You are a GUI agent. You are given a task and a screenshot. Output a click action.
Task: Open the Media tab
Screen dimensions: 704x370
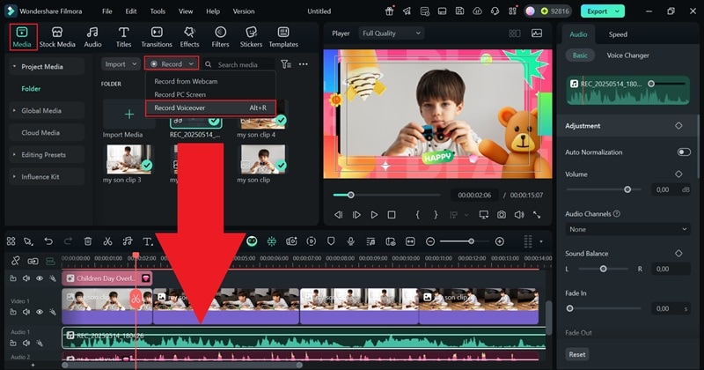pos(22,37)
